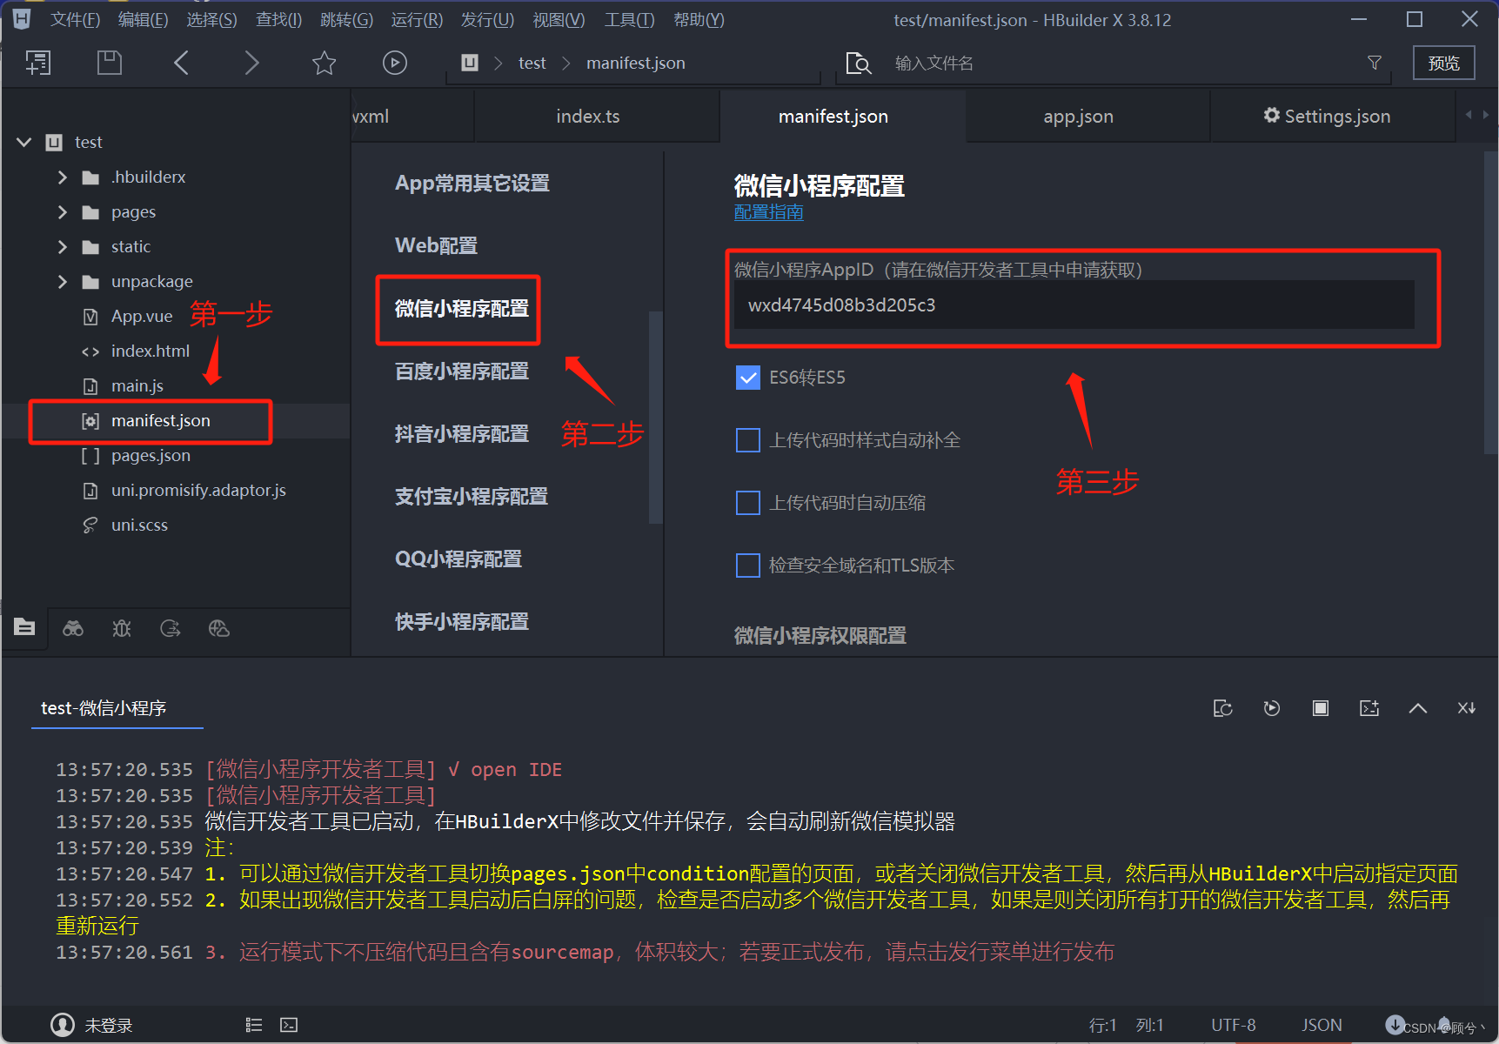Click the user avatar icon in status bar
This screenshot has height=1044, width=1499.
click(x=63, y=1025)
